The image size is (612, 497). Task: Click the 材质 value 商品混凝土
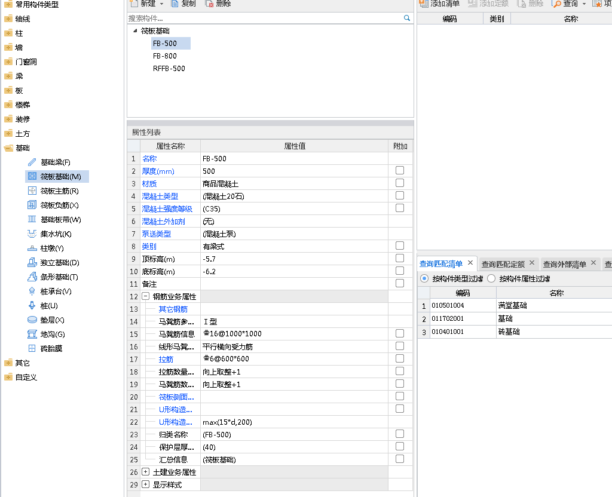coord(294,183)
